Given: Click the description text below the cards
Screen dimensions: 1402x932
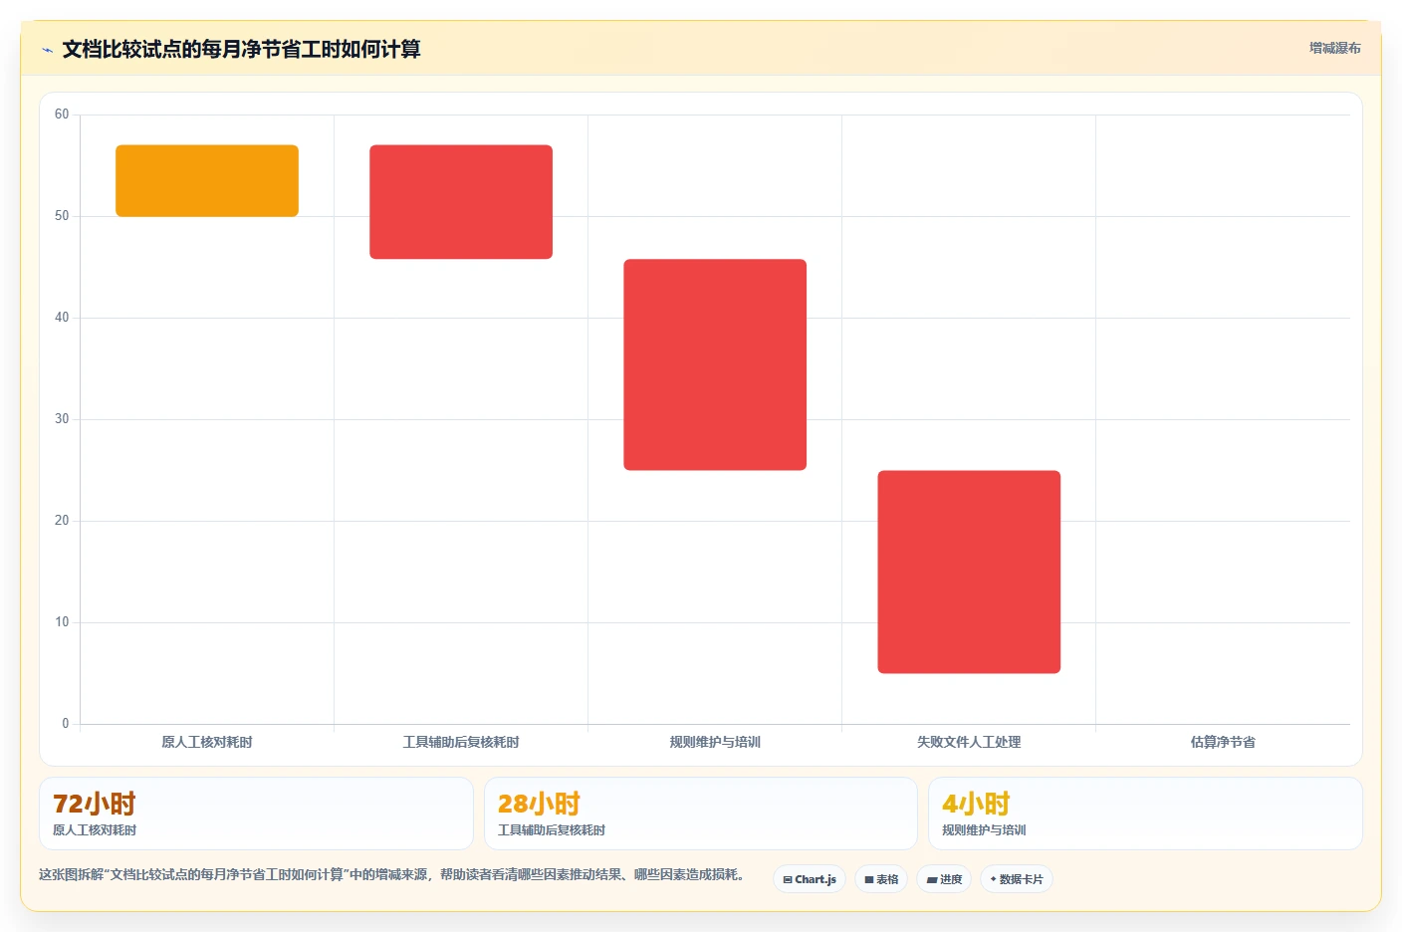Looking at the screenshot, I should click(x=392, y=874).
